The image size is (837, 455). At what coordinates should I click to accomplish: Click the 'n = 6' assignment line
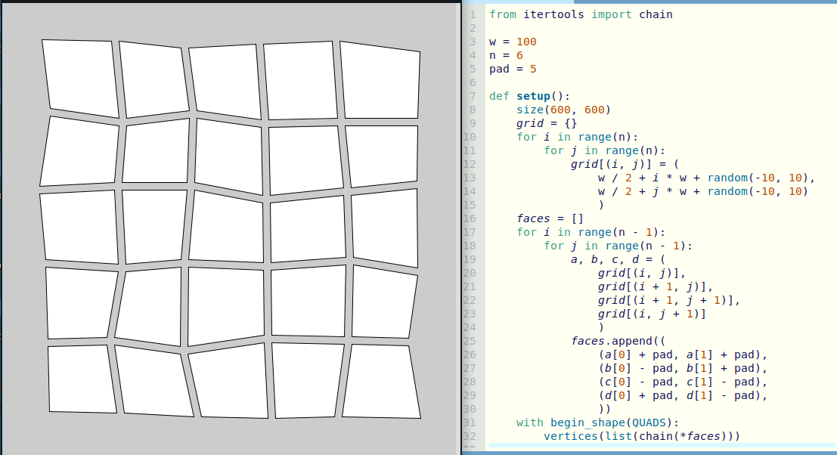coord(506,55)
